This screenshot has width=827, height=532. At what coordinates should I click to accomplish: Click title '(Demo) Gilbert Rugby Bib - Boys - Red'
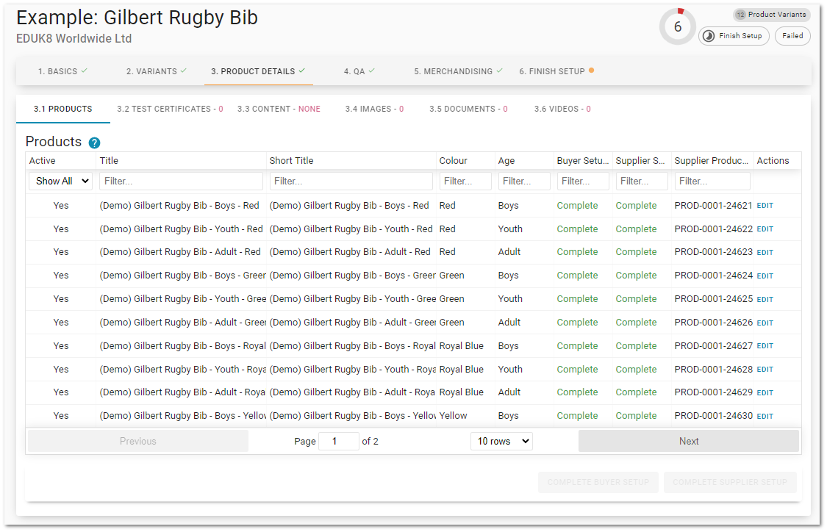pos(179,206)
